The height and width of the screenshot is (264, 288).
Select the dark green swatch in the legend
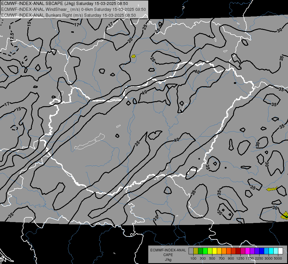click(200, 251)
